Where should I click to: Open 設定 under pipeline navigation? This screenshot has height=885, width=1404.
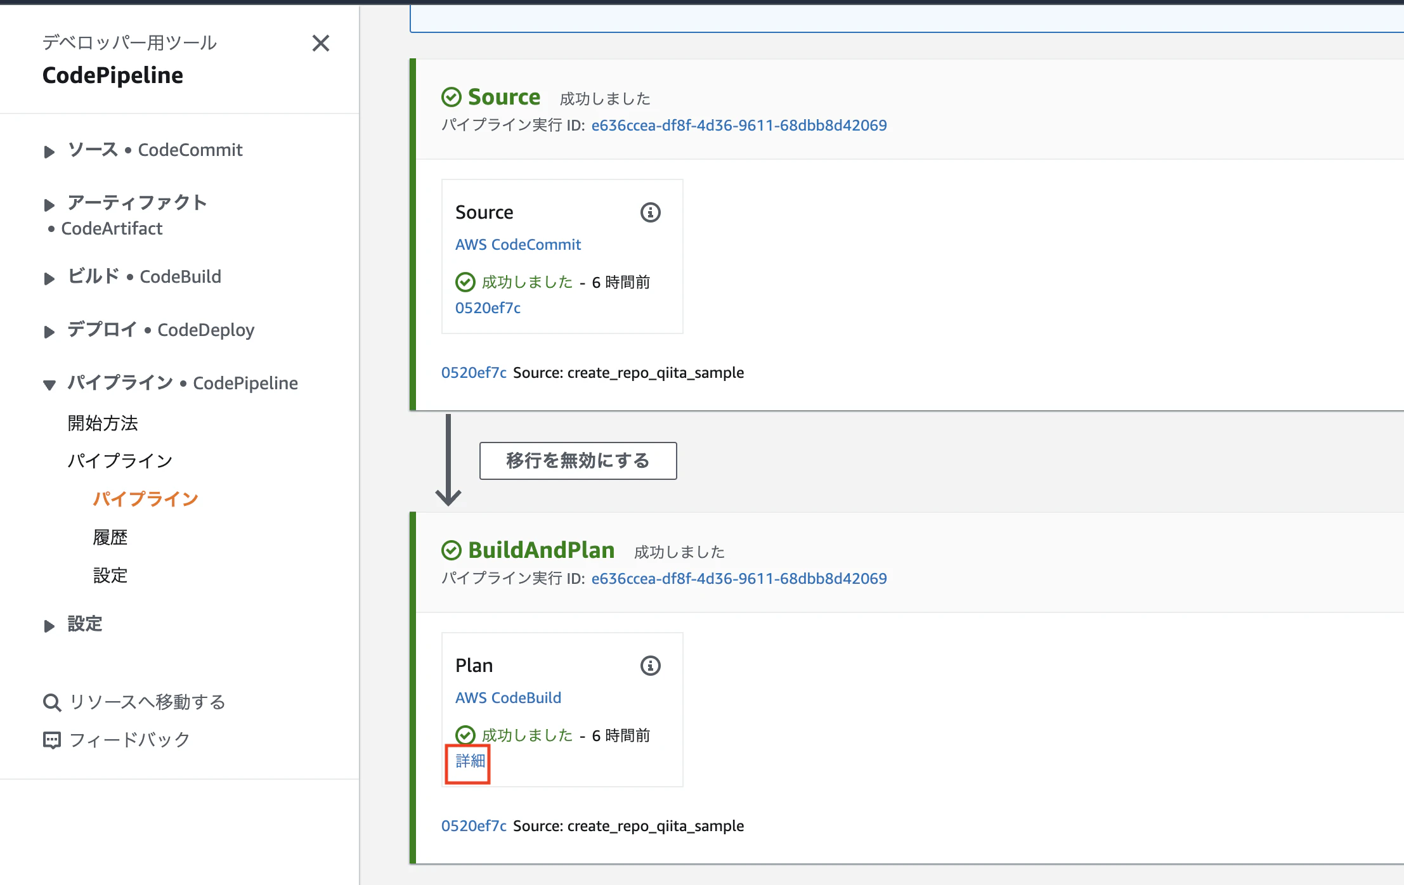[110, 575]
